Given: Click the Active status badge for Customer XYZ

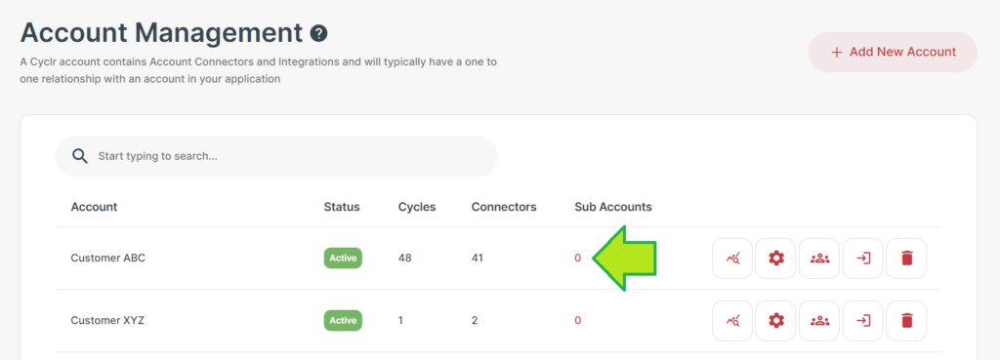Looking at the screenshot, I should pyautogui.click(x=343, y=321).
